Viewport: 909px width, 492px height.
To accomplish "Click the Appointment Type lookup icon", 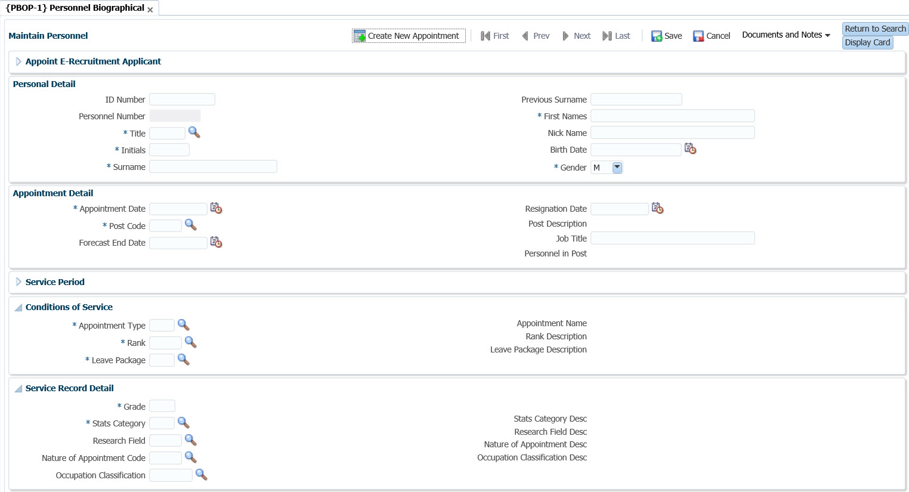I will 183,325.
